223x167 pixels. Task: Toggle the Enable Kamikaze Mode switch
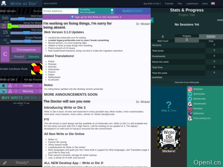pyautogui.click(x=37, y=69)
